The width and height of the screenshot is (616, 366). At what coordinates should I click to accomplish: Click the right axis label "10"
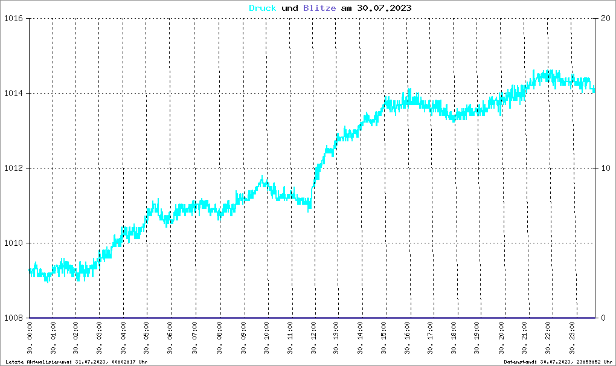click(605, 169)
